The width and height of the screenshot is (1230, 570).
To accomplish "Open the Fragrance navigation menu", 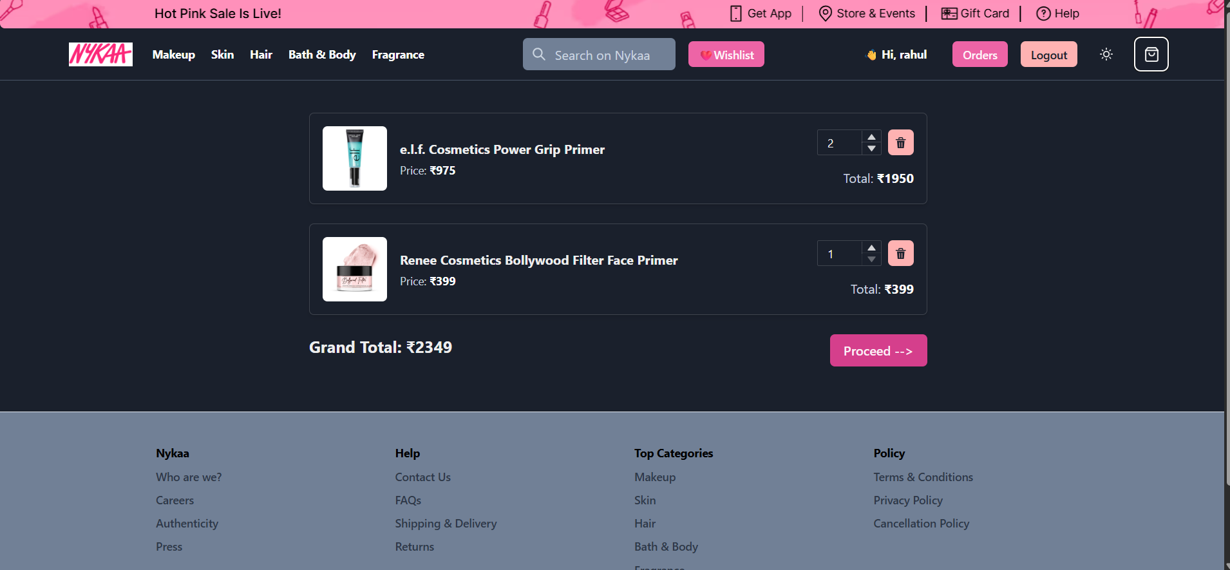I will (x=398, y=55).
